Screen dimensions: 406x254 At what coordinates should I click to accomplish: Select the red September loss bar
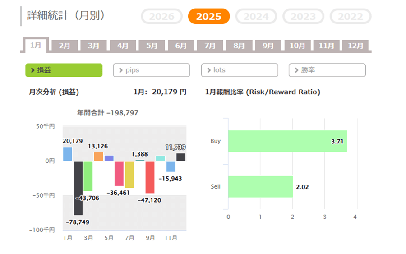point(150,177)
